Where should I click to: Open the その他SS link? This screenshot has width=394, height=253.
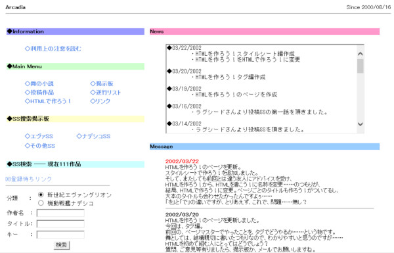(x=39, y=146)
